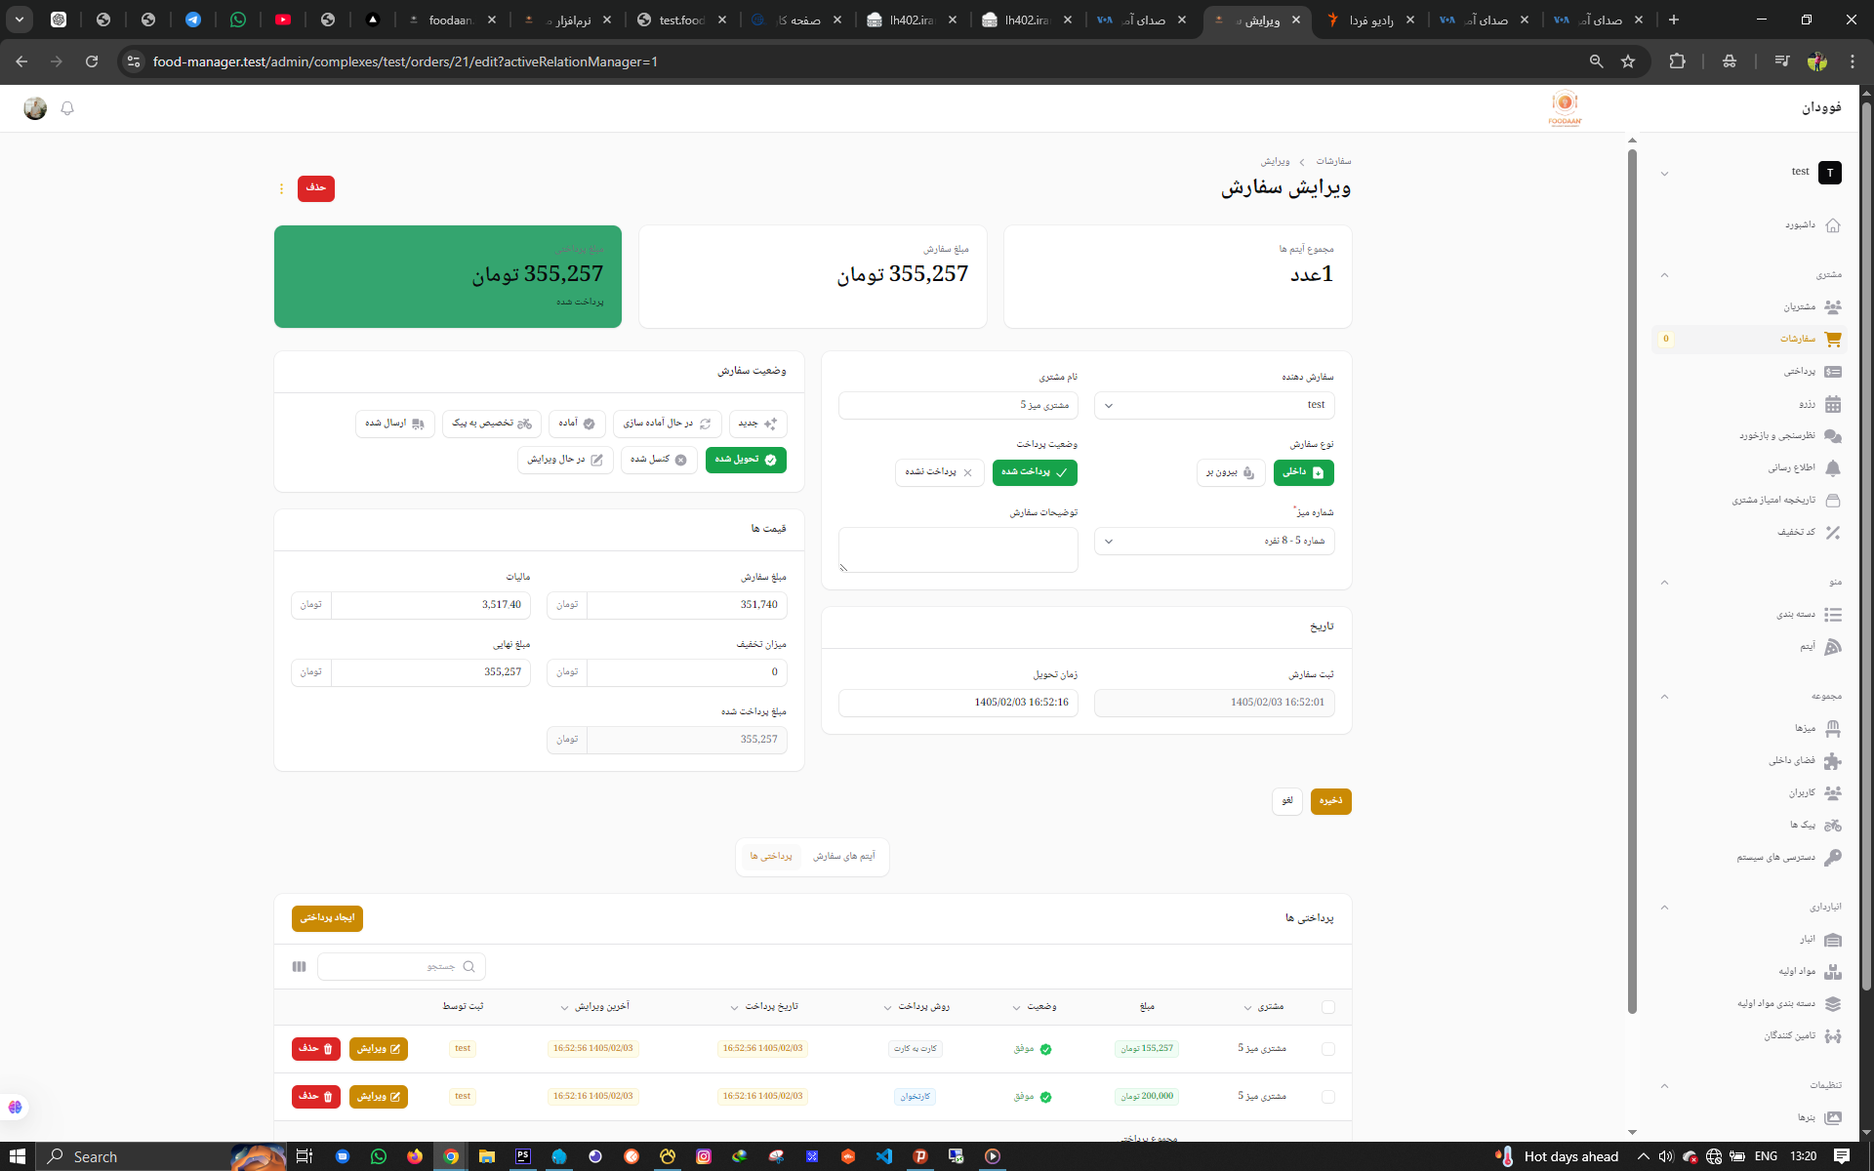Open دسته بندی مواد اولیه layers icon
Image resolution: width=1874 pixels, height=1171 pixels.
1833,1003
